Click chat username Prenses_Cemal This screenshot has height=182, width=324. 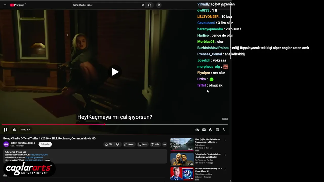[210, 54]
